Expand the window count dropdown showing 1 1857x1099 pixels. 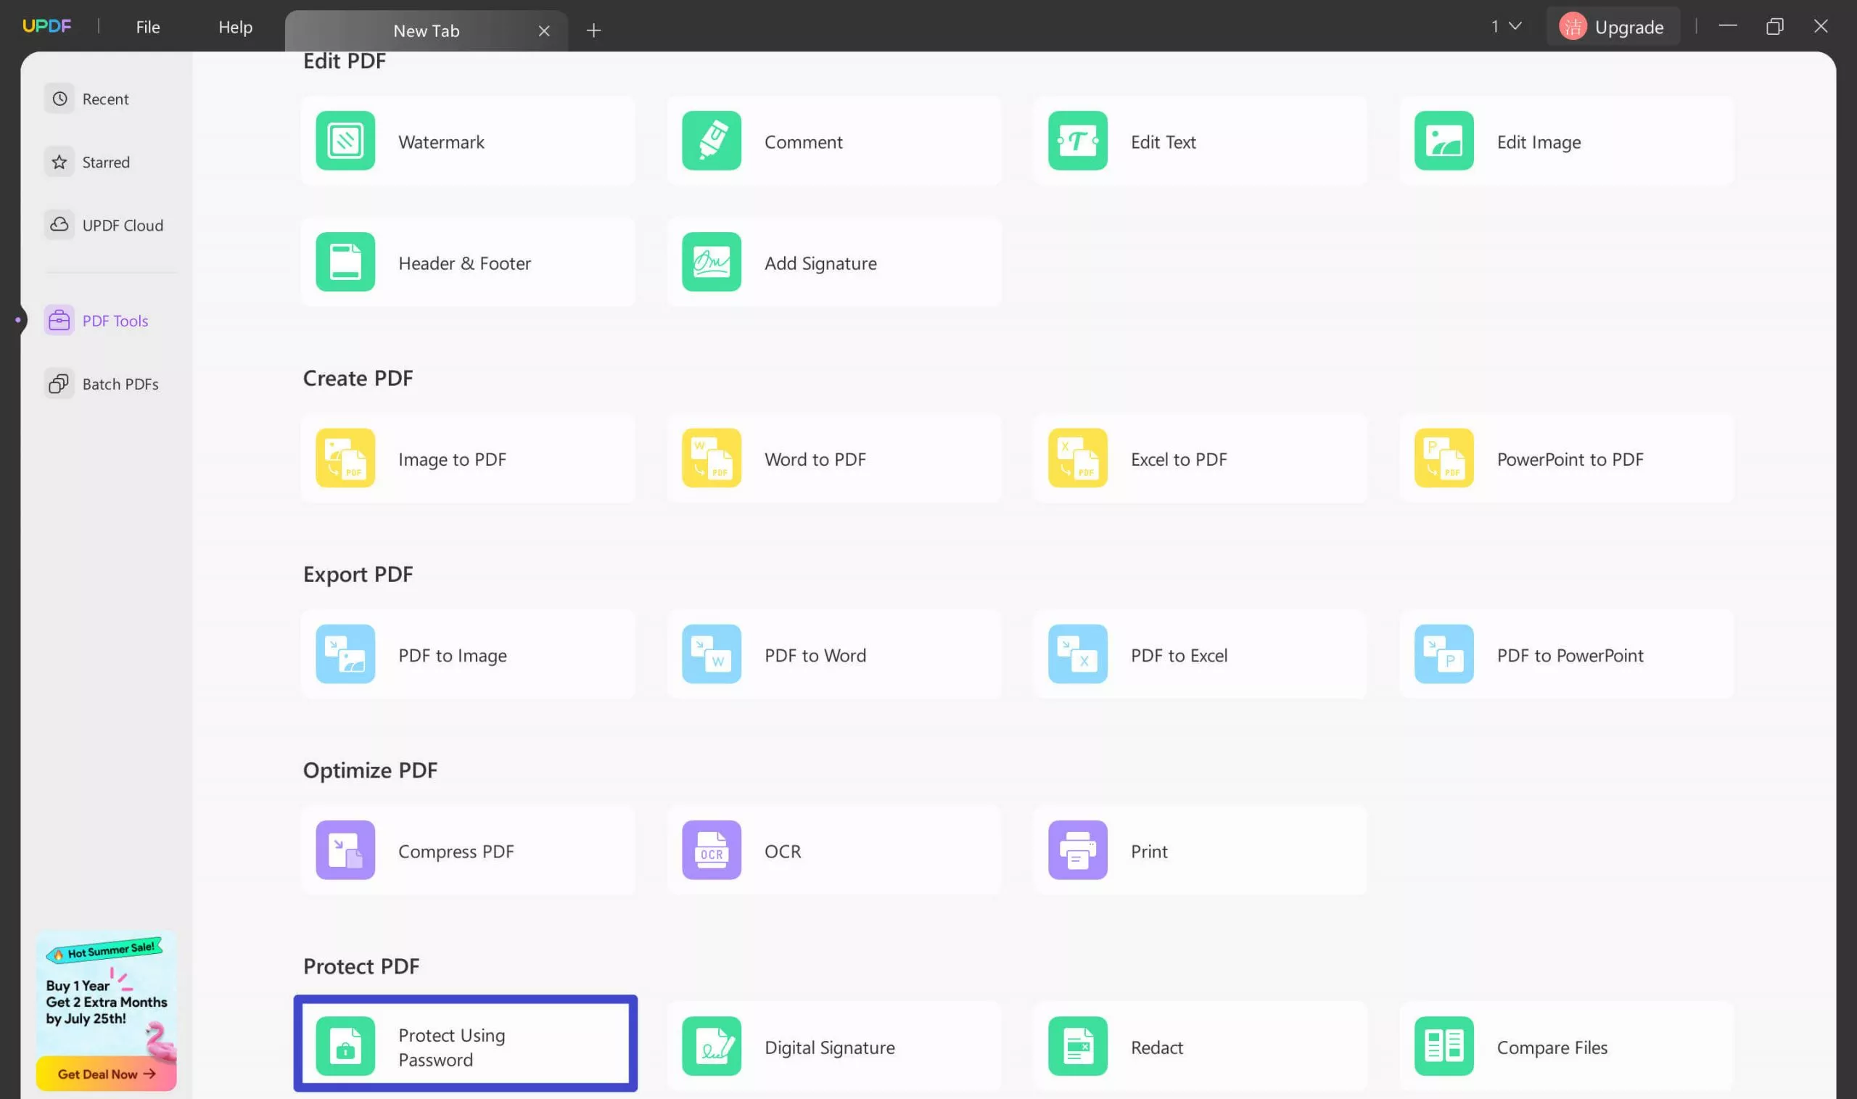[1506, 27]
